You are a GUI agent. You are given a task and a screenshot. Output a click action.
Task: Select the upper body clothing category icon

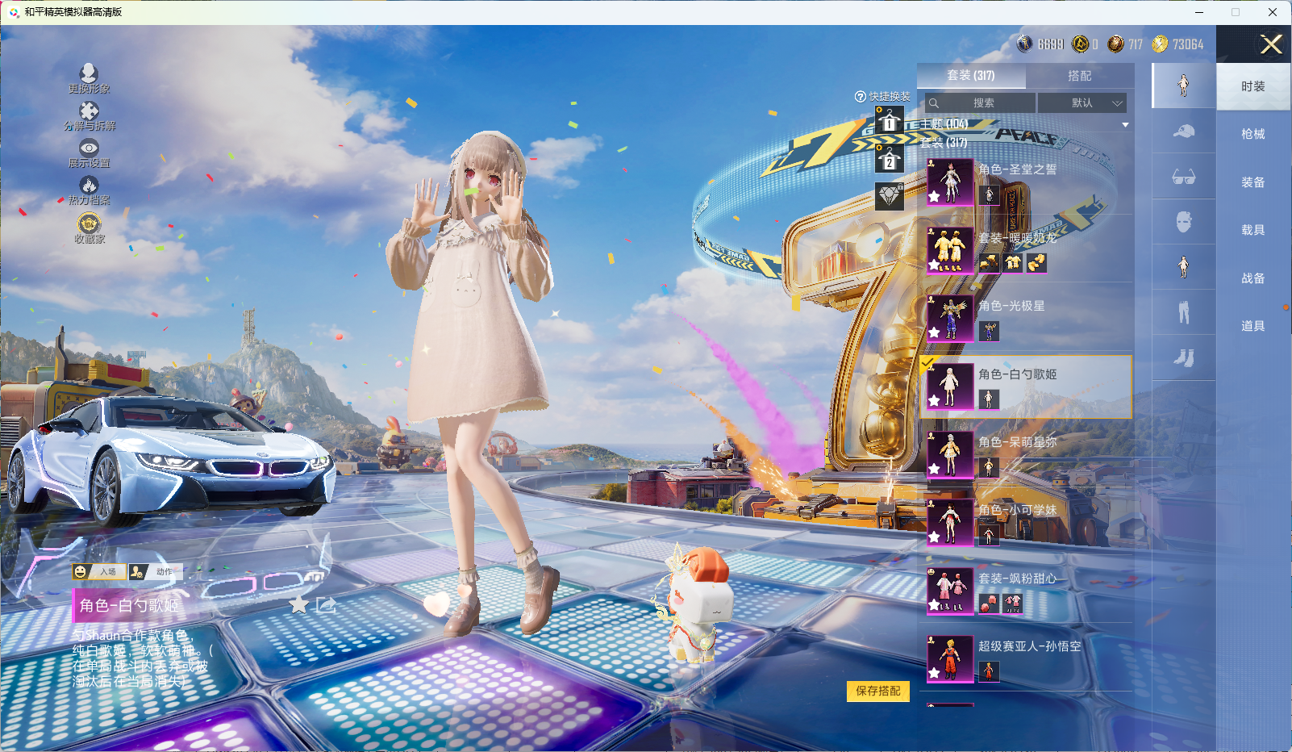1183,267
